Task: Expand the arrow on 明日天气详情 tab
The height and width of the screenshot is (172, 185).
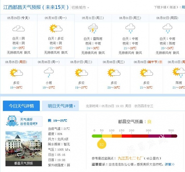Action: click(x=75, y=106)
